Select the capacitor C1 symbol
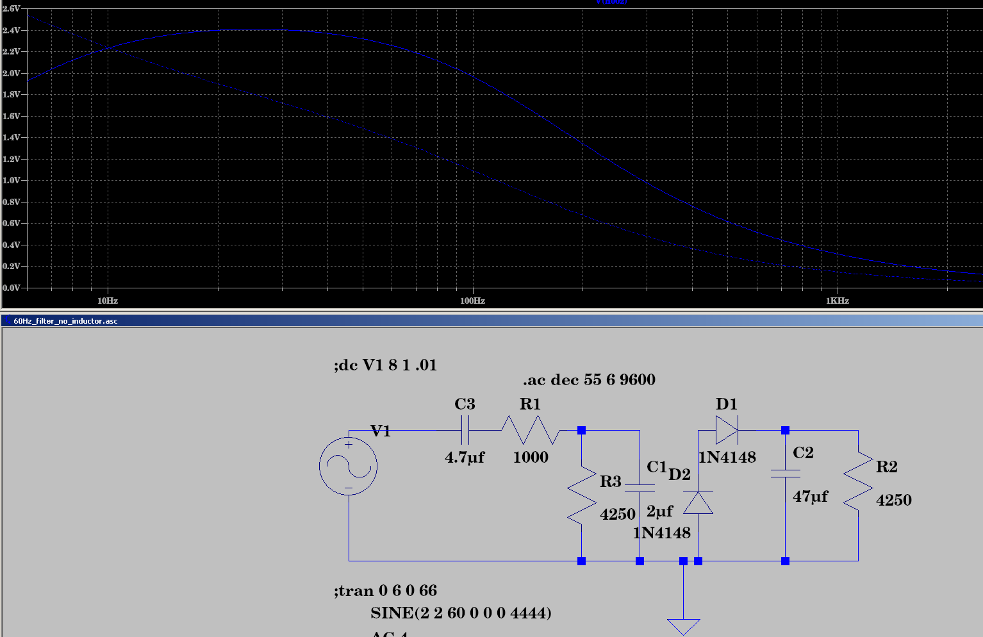 pyautogui.click(x=640, y=487)
